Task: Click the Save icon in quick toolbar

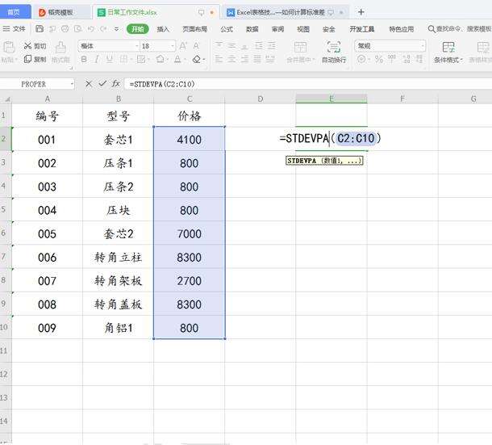Action: click(x=40, y=29)
